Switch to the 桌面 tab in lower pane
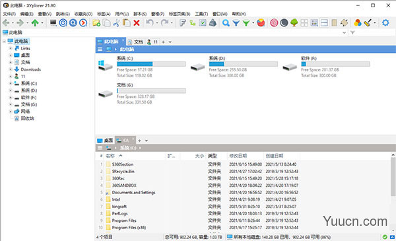The width and height of the screenshot is (396, 241). click(106, 141)
